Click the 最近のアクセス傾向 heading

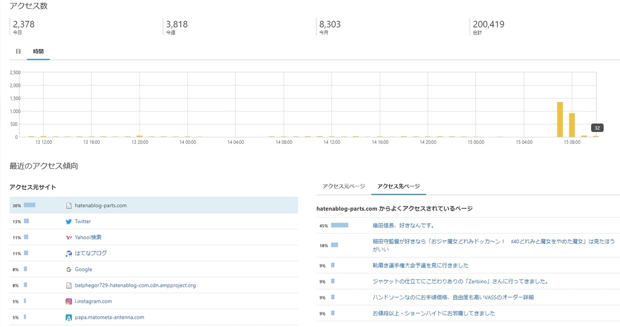pos(43,166)
